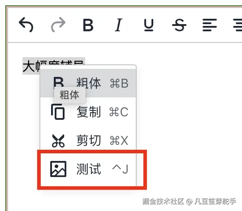Click the Undo arrow in the toolbar

(x=26, y=25)
